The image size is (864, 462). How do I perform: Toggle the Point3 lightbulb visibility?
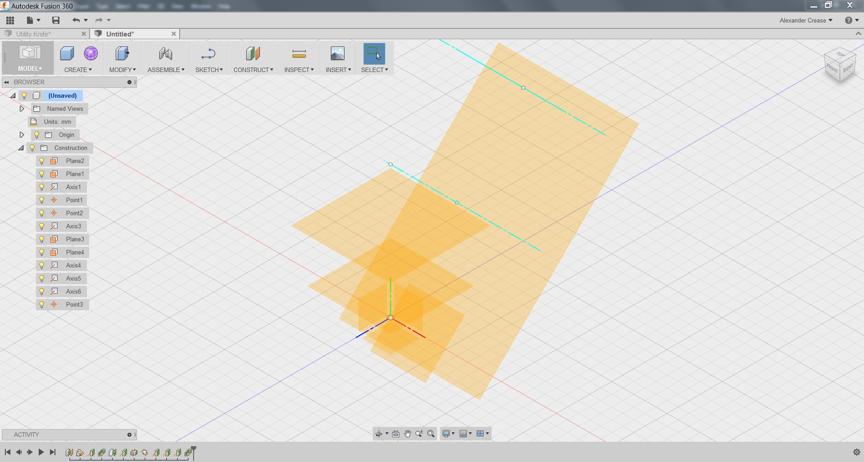42,304
